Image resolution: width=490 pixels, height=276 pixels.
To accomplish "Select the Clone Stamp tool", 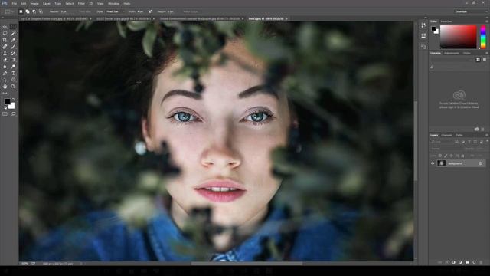I will click(x=5, y=53).
